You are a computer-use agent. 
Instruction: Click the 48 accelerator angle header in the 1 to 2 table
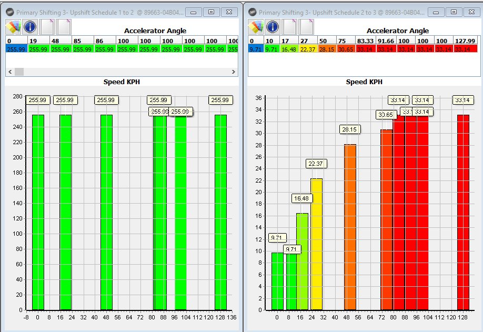click(61, 41)
